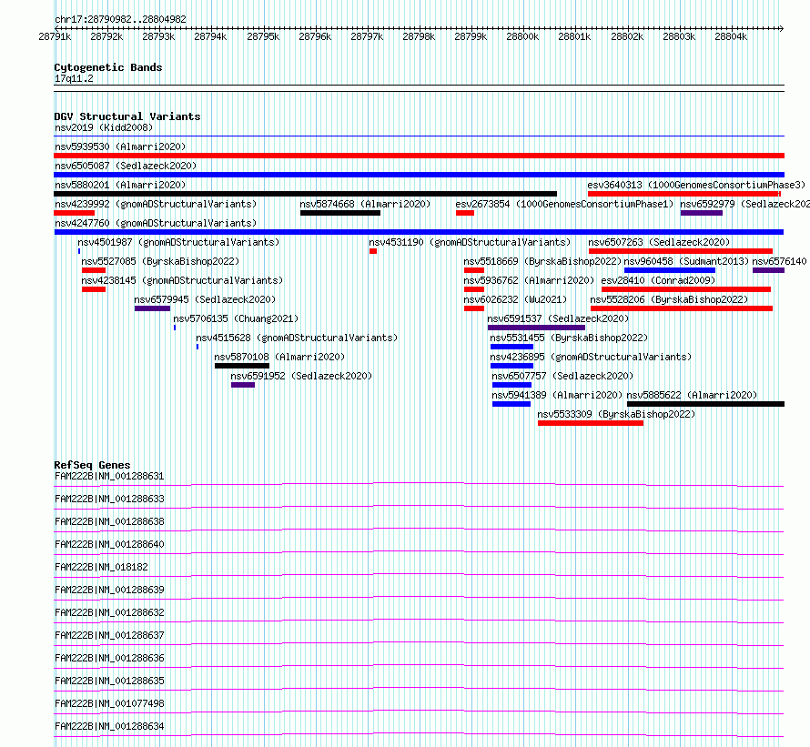Select the nsv5533309 (ByrskaBishop2022) red bar
Screen dimensions: 810x747
[591, 423]
